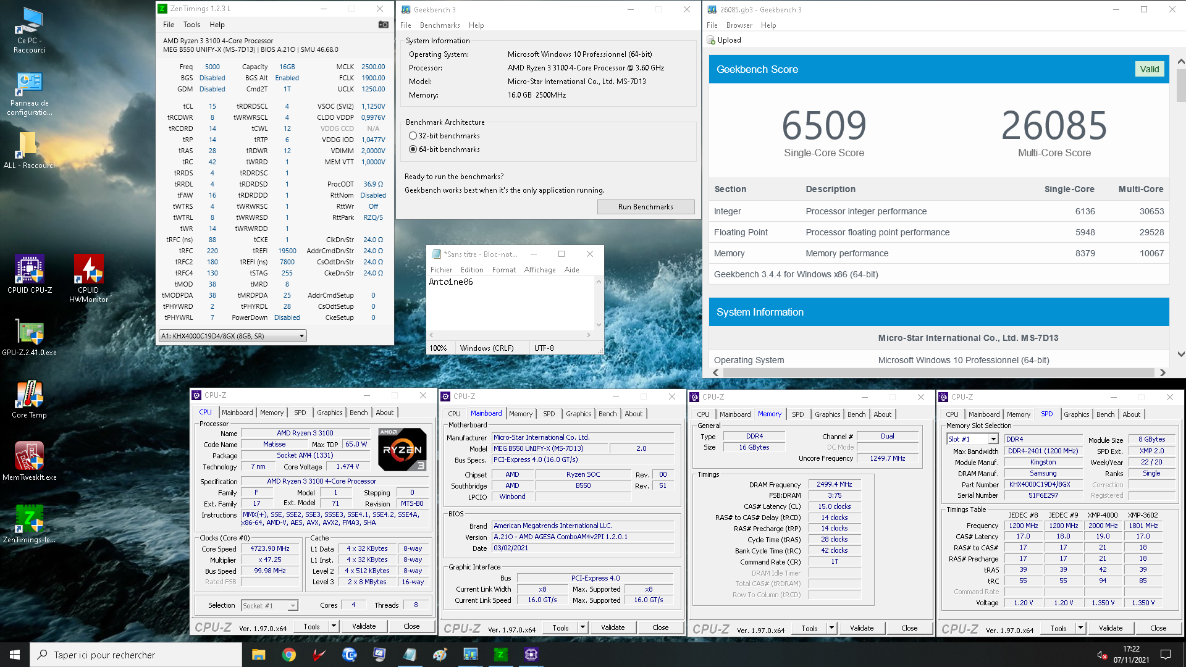Open File Explorer from taskbar

pyautogui.click(x=258, y=655)
